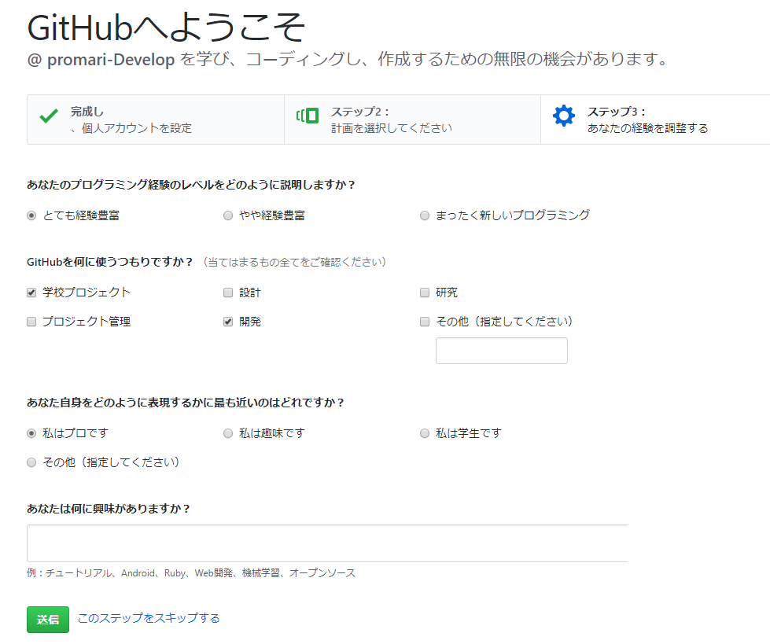Open the ステップ2 計画を選択してください step
The width and height of the screenshot is (770, 644).
412,120
